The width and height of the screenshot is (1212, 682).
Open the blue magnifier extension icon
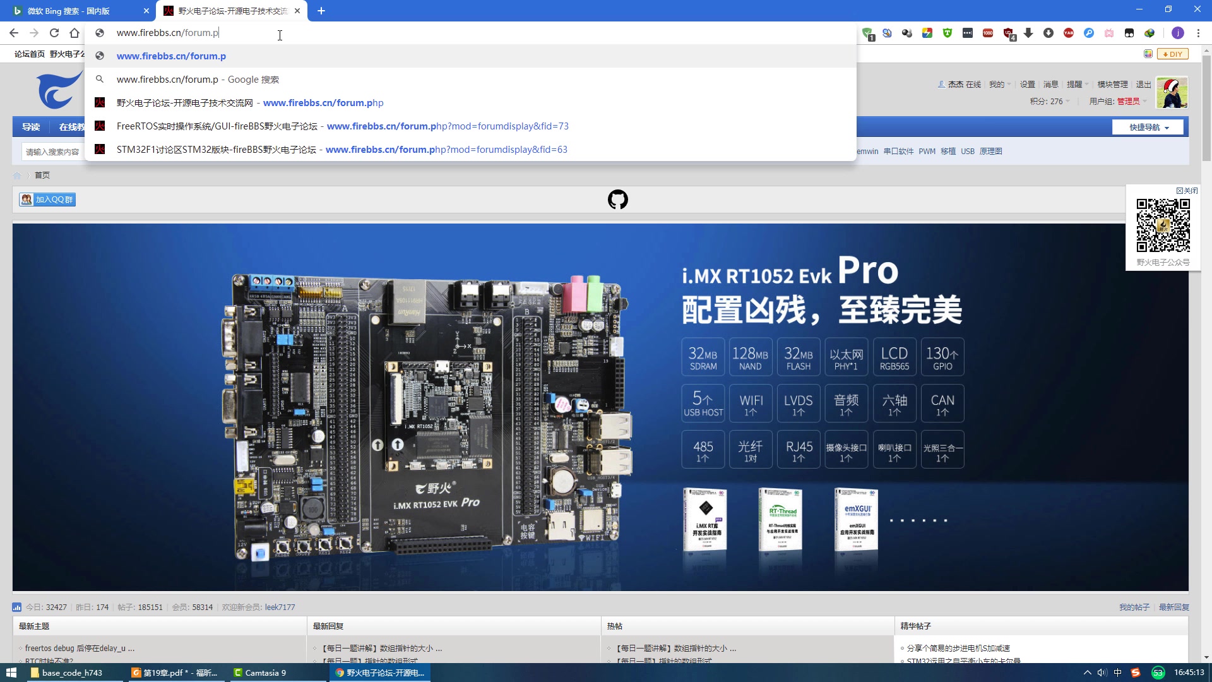[x=1089, y=33]
